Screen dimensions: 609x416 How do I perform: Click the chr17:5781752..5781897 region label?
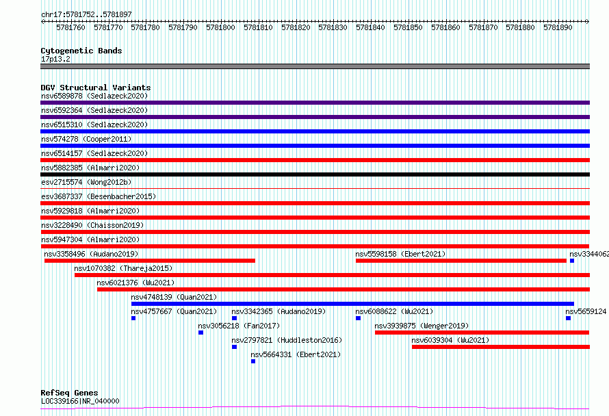click(86, 14)
